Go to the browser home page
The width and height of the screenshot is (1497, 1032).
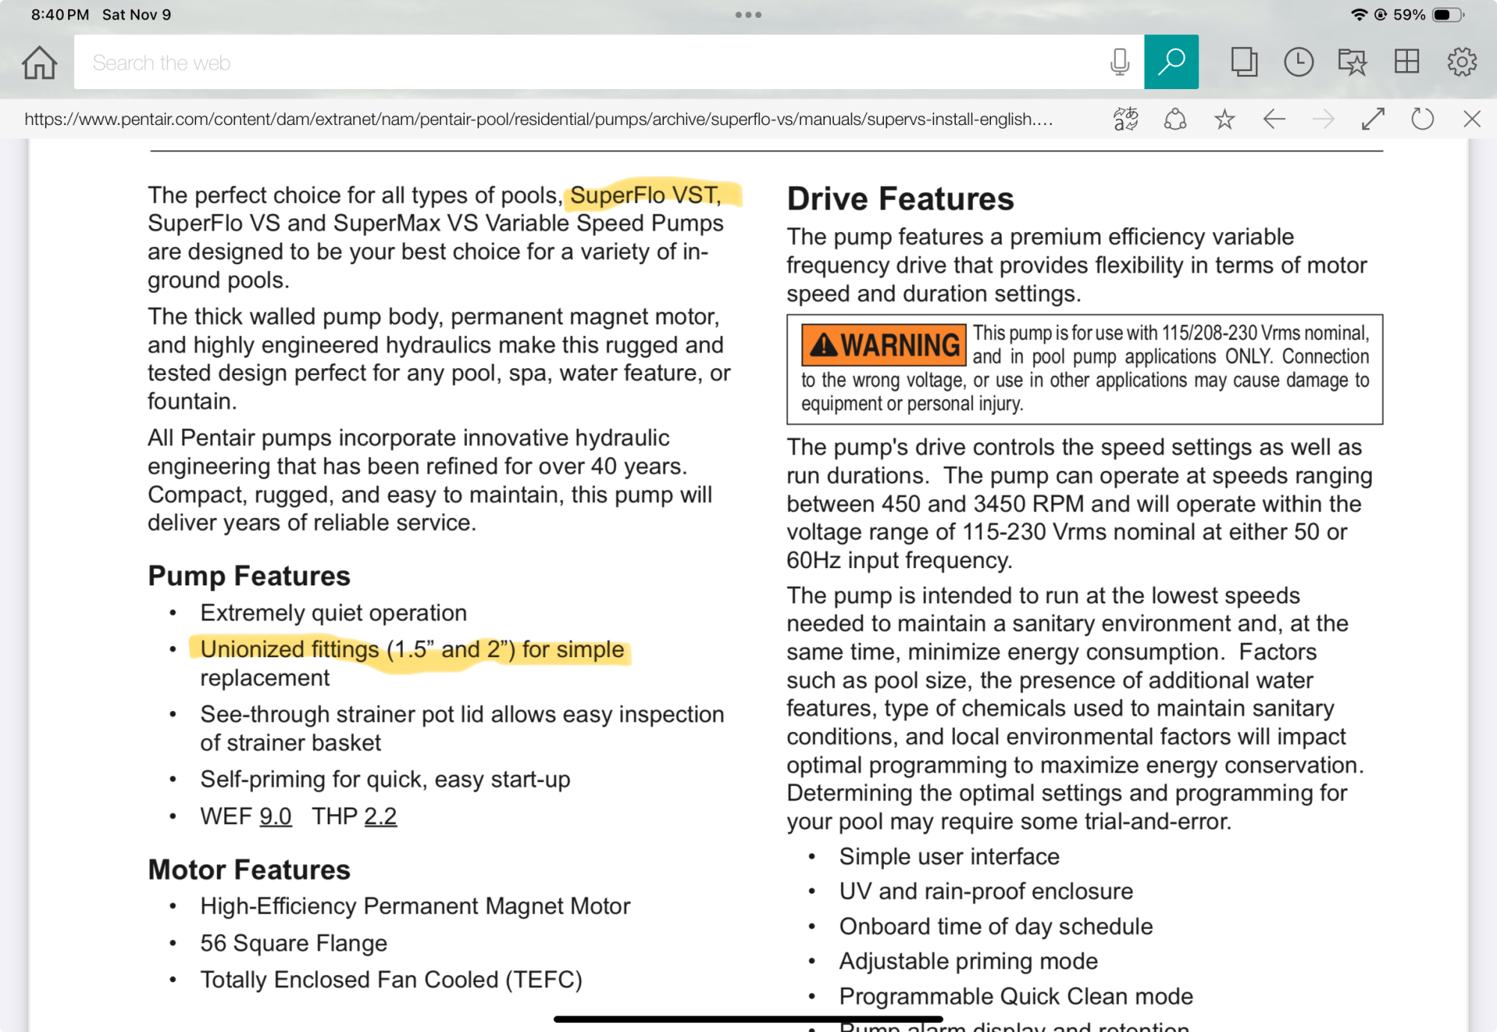[39, 62]
